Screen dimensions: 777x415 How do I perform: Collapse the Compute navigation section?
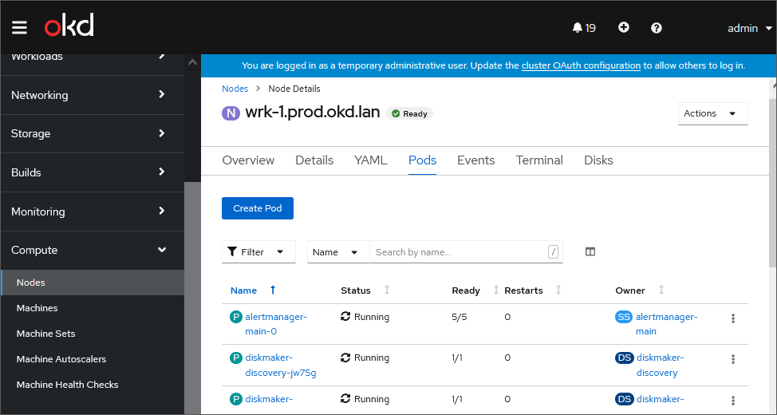click(x=92, y=250)
